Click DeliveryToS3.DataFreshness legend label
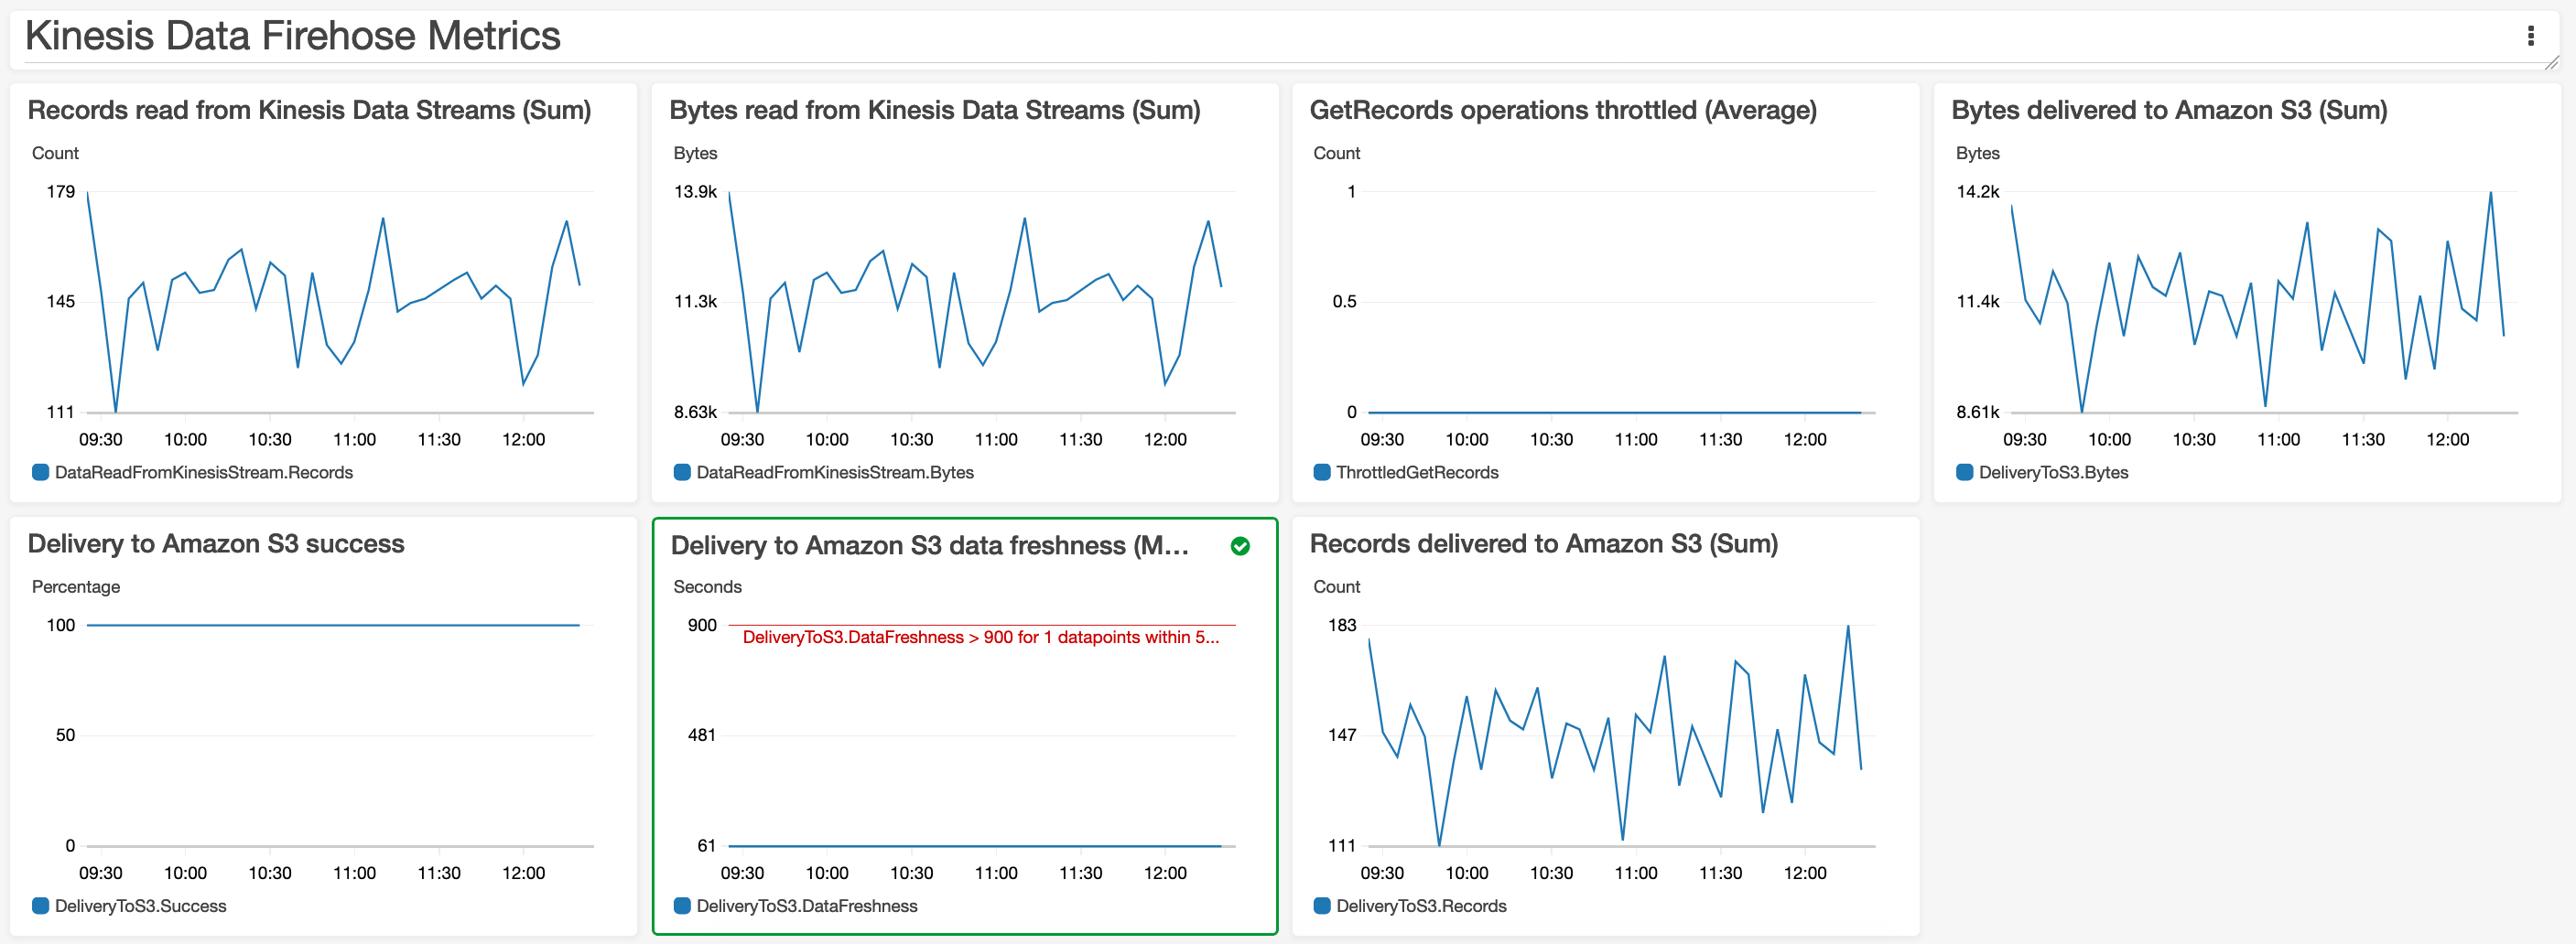Image resolution: width=2576 pixels, height=944 pixels. (807, 906)
